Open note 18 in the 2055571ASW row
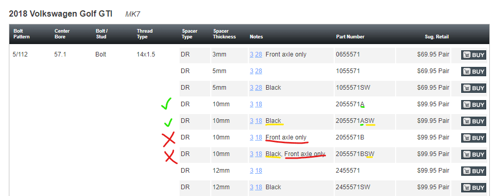The height and width of the screenshot is (196, 494). (x=259, y=121)
